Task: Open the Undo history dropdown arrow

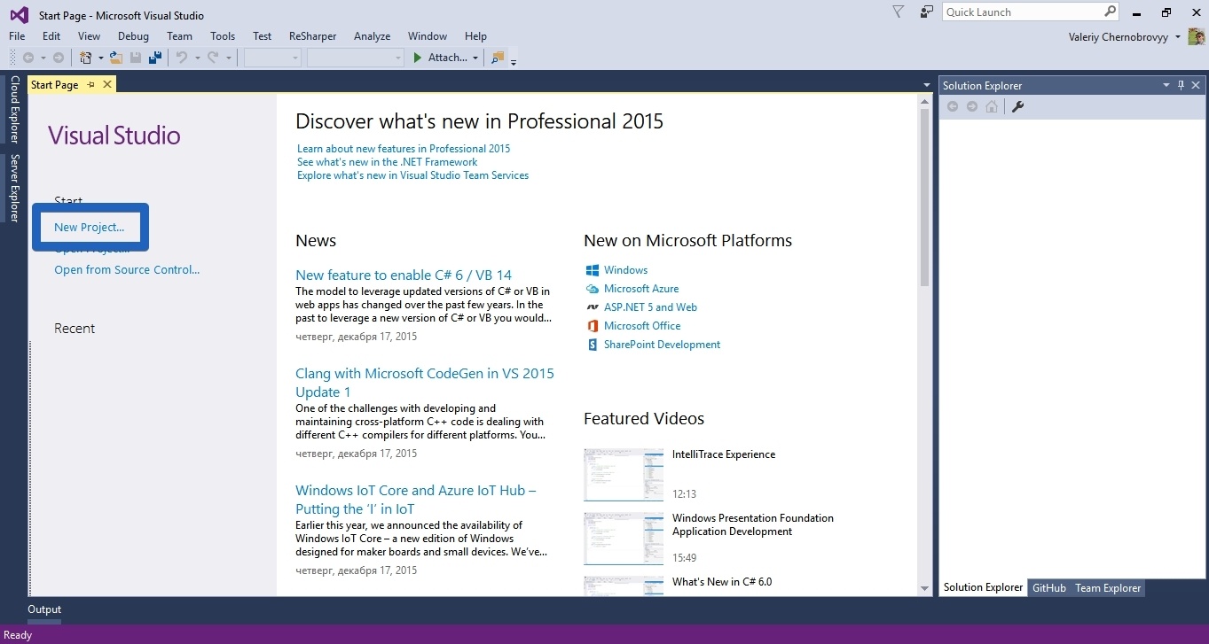Action: pyautogui.click(x=197, y=58)
